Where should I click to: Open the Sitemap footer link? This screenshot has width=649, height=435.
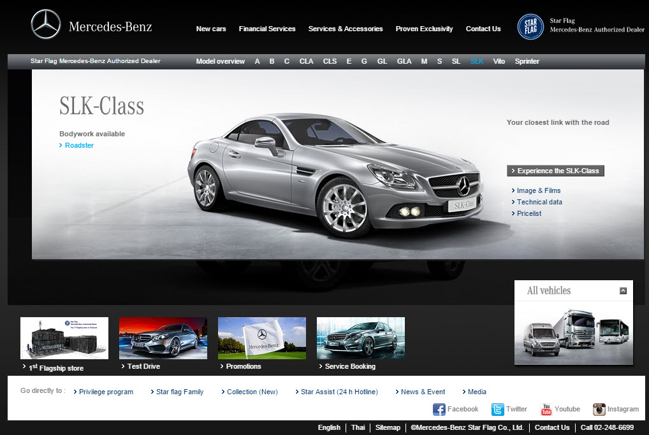388,427
